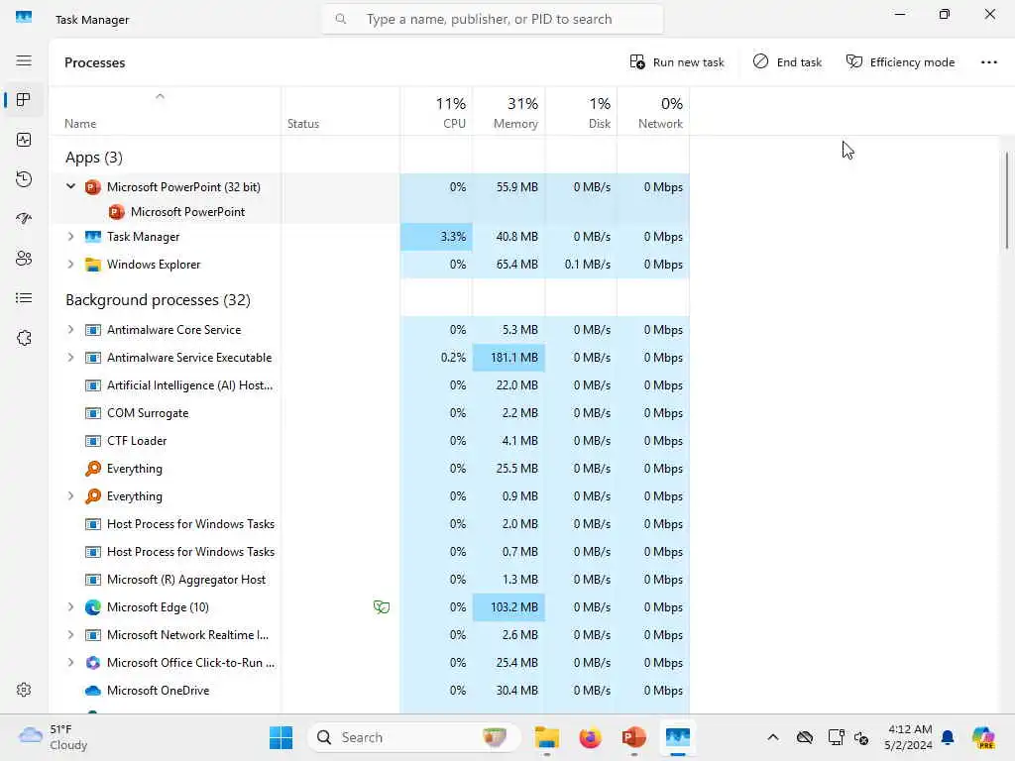Open File Explorer from the taskbar
1015x761 pixels.
pos(547,737)
